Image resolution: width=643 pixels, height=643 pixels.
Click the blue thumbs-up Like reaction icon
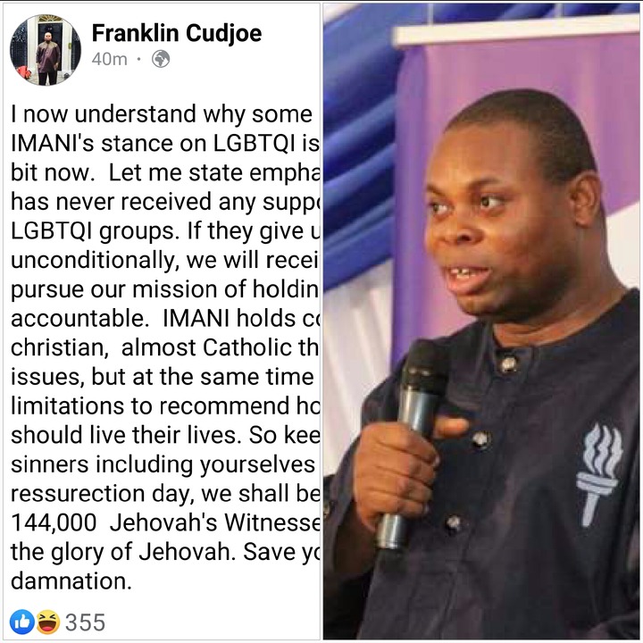[22, 622]
